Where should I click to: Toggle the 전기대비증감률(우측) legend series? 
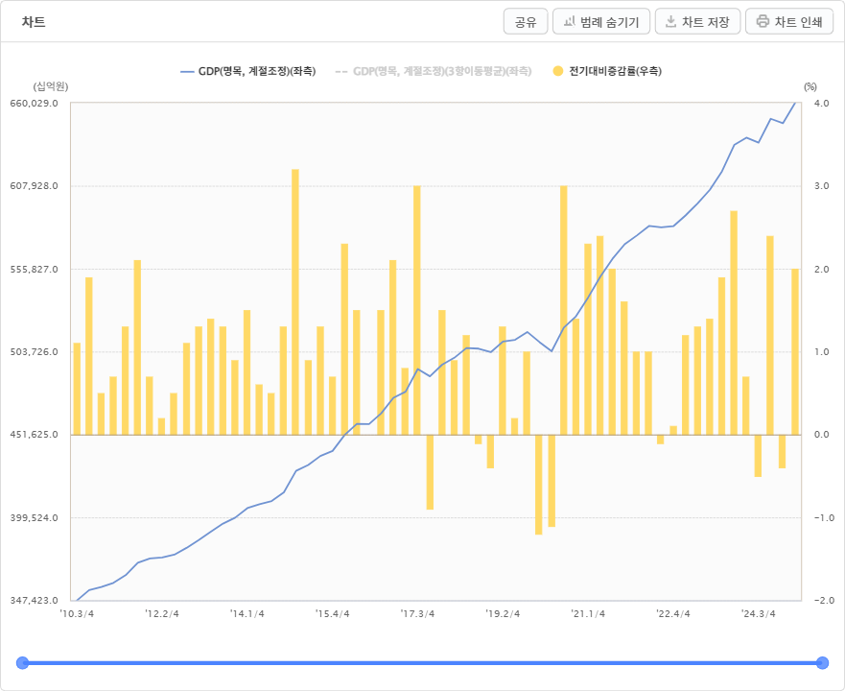pyautogui.click(x=607, y=71)
